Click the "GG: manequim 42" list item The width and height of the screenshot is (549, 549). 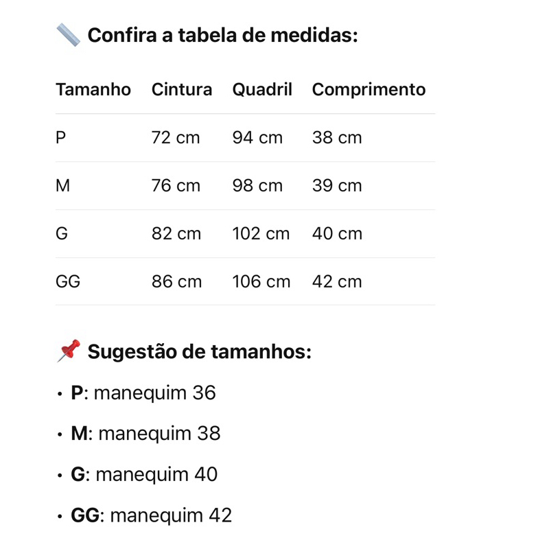click(152, 515)
